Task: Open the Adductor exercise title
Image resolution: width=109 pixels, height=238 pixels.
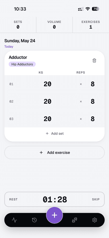Action: 18,57
